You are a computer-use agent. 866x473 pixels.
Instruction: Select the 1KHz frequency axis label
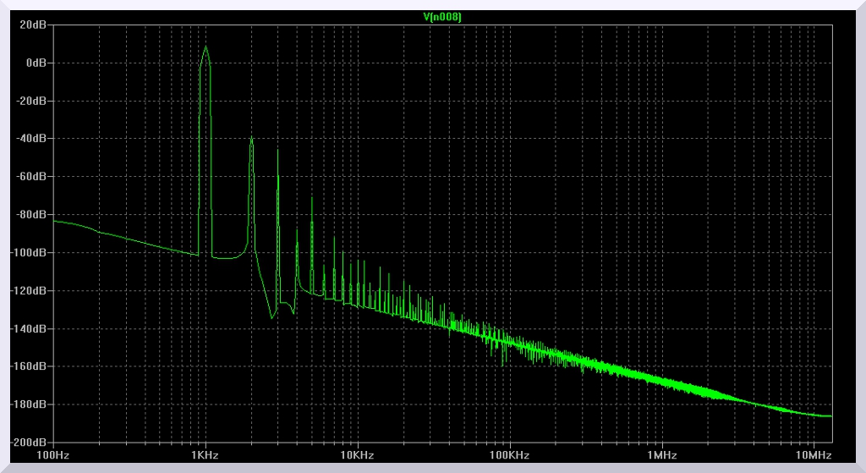(x=205, y=455)
